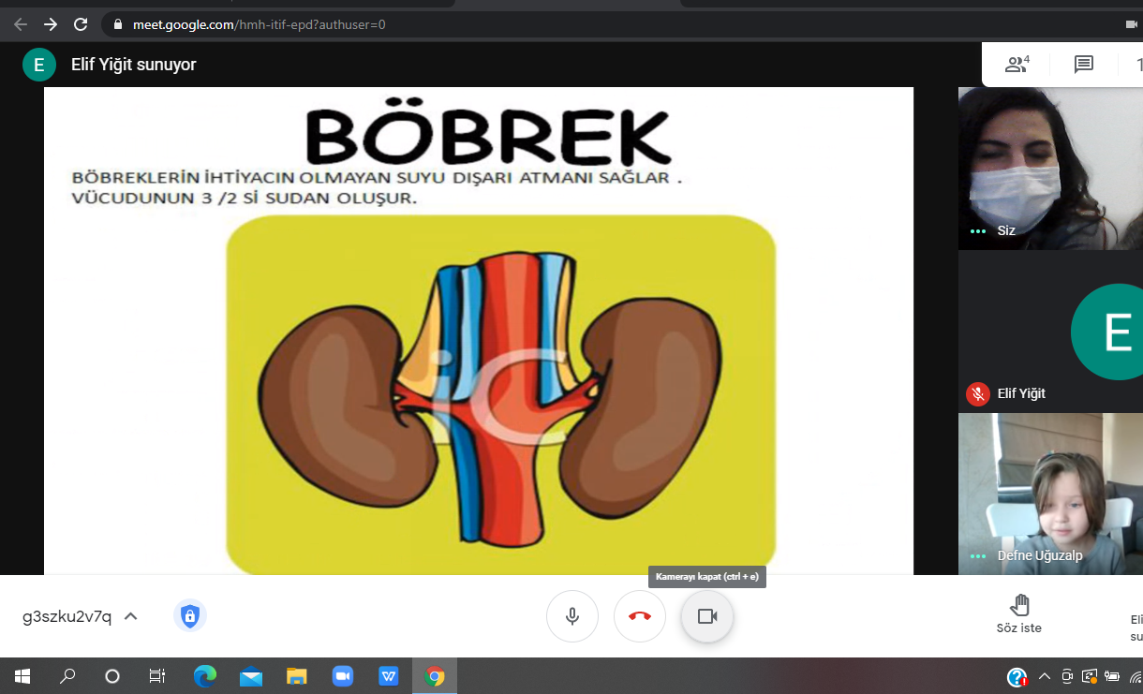1143x694 pixels.
Task: Open options dots on Defne Uğuzalp tile
Action: click(978, 556)
